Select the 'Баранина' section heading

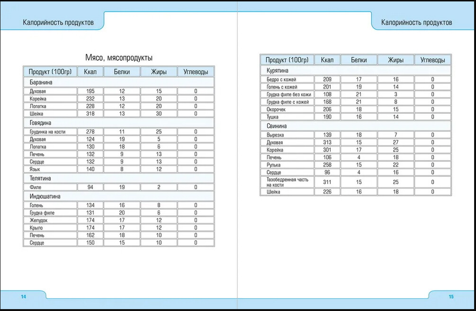pos(41,82)
